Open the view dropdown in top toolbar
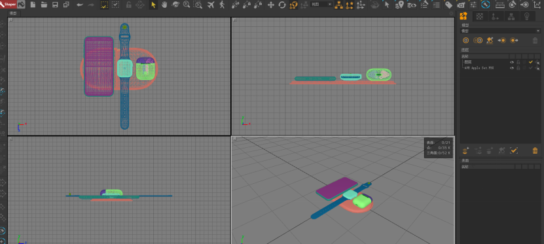The image size is (544, 244). (321, 5)
